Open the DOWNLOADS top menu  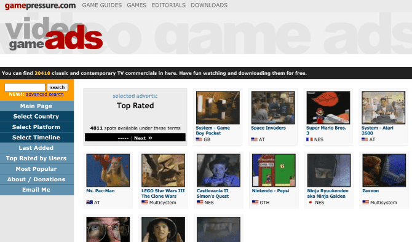tap(209, 6)
